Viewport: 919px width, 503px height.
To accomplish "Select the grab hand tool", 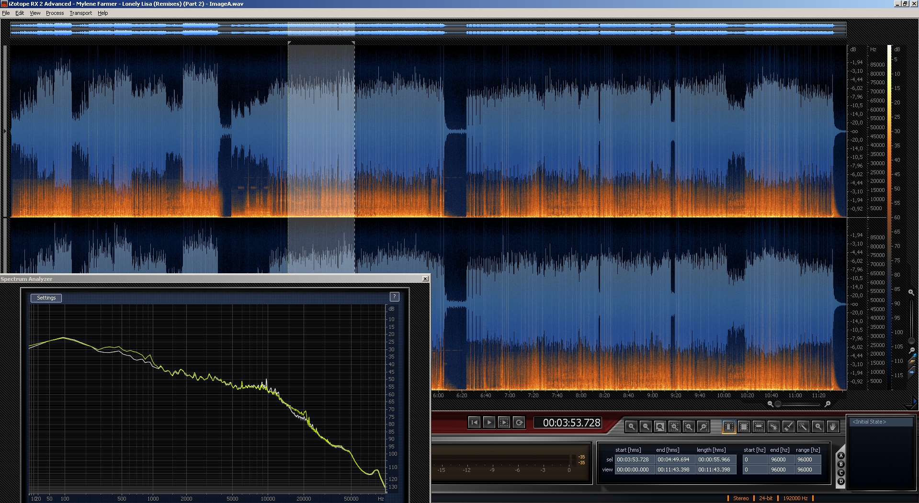I will coord(833,426).
